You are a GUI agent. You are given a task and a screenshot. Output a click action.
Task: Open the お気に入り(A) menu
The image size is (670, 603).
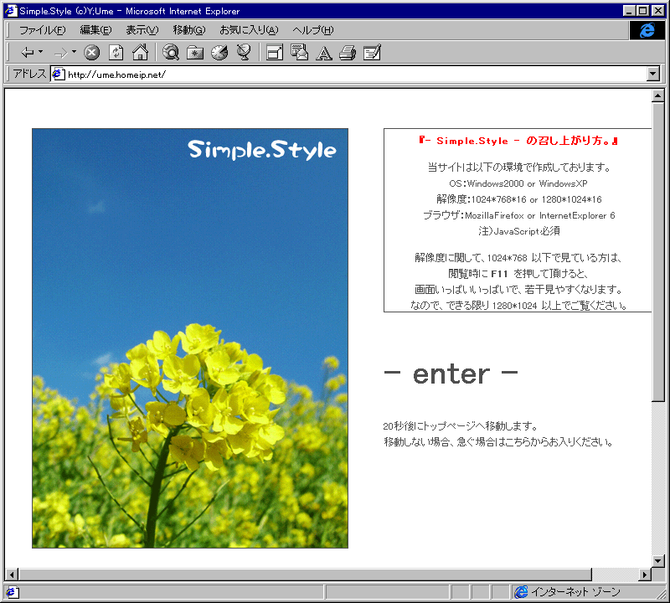pos(249,30)
